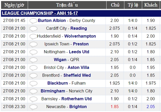
Task: Click bubble icon beside Nottingham - Leeds Utd
Action: tap(33, 52)
